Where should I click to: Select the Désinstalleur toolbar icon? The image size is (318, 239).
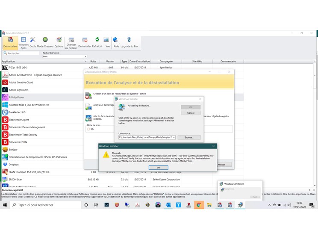click(10, 43)
